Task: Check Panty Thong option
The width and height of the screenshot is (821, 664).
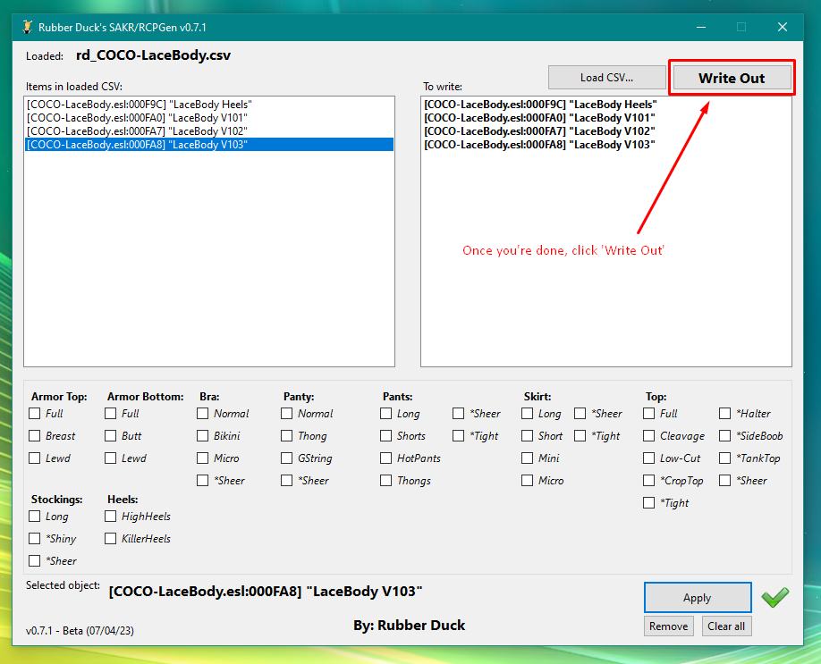Action: [286, 436]
